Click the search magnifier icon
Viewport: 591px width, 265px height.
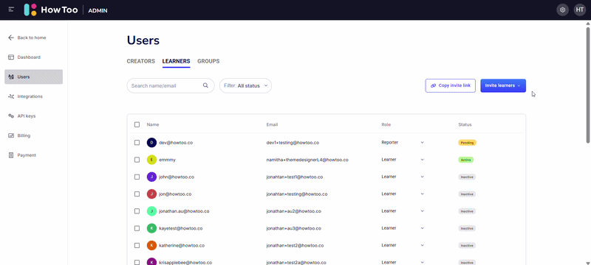point(205,85)
